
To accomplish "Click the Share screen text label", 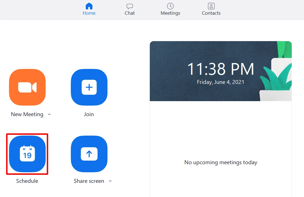I will click(89, 181).
